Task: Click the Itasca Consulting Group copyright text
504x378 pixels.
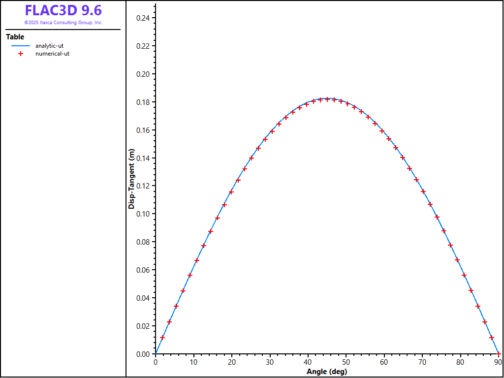Action: 63,23
